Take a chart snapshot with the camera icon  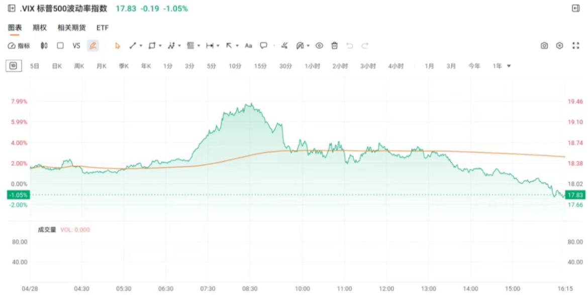[544, 46]
